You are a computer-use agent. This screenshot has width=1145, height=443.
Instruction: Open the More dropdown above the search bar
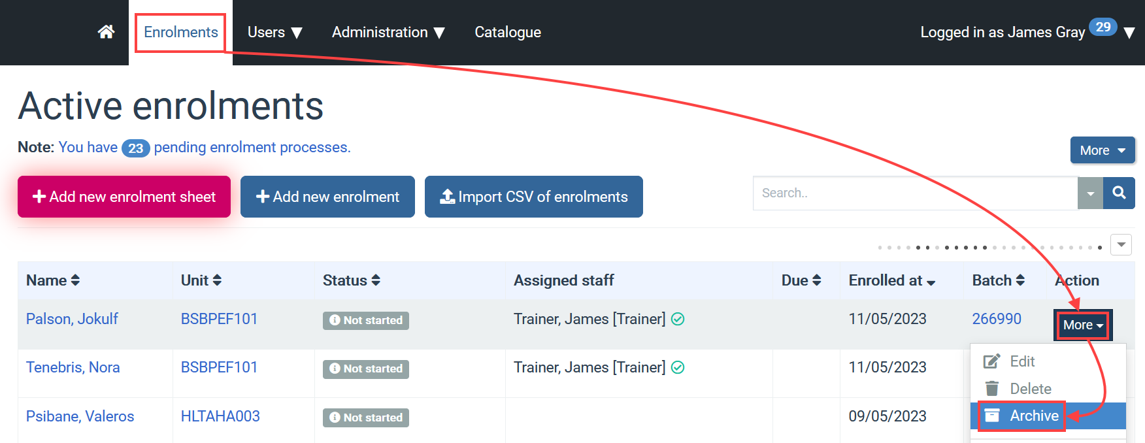point(1102,150)
